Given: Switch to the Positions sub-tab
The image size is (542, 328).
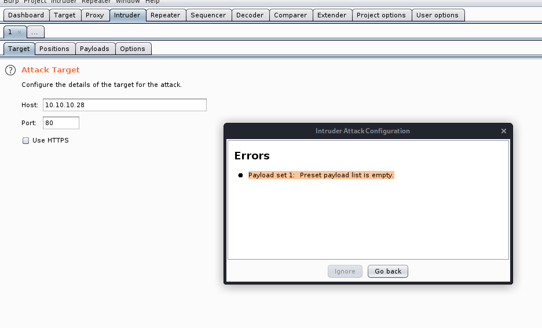Looking at the screenshot, I should tap(54, 49).
